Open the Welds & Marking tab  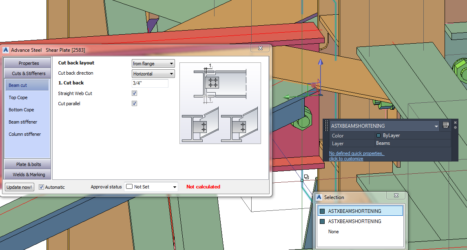27,174
